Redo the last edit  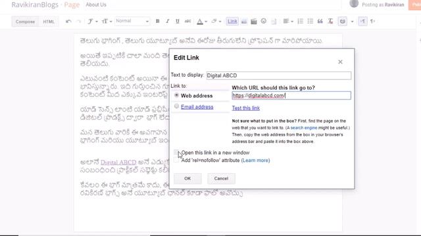tap(79, 22)
